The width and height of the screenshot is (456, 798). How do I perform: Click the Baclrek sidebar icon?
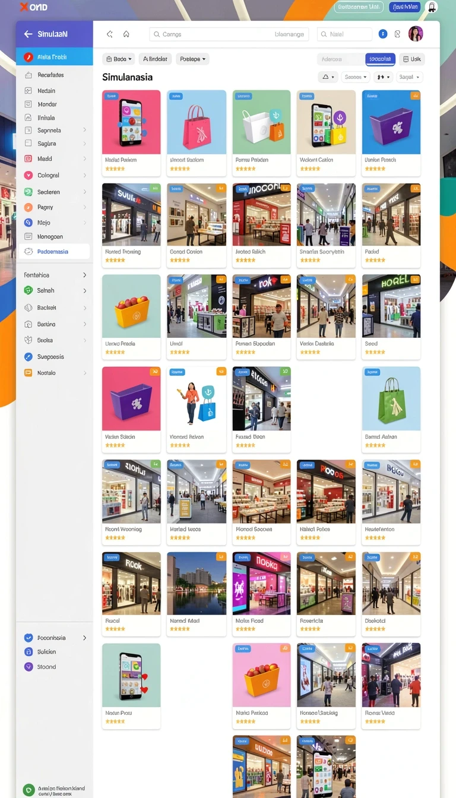tap(28, 308)
